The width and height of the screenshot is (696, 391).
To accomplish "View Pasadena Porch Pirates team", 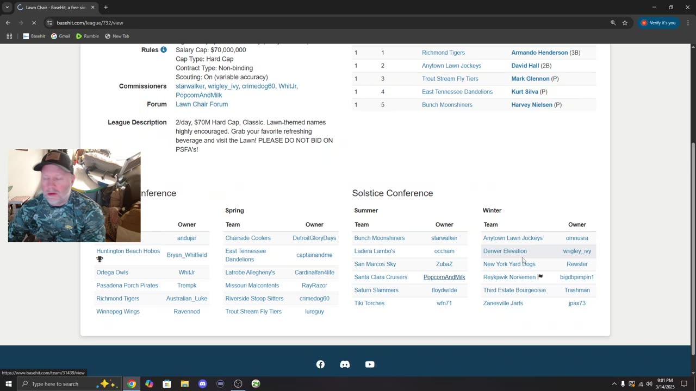I will pos(127,285).
